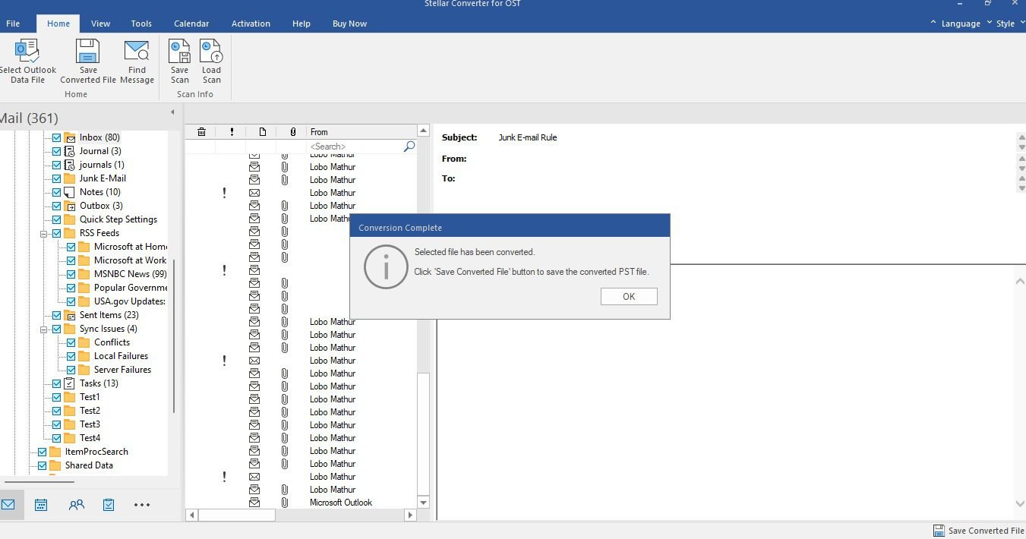The width and height of the screenshot is (1026, 539).
Task: Click the Save Converted File ribbon icon
Action: (x=88, y=52)
